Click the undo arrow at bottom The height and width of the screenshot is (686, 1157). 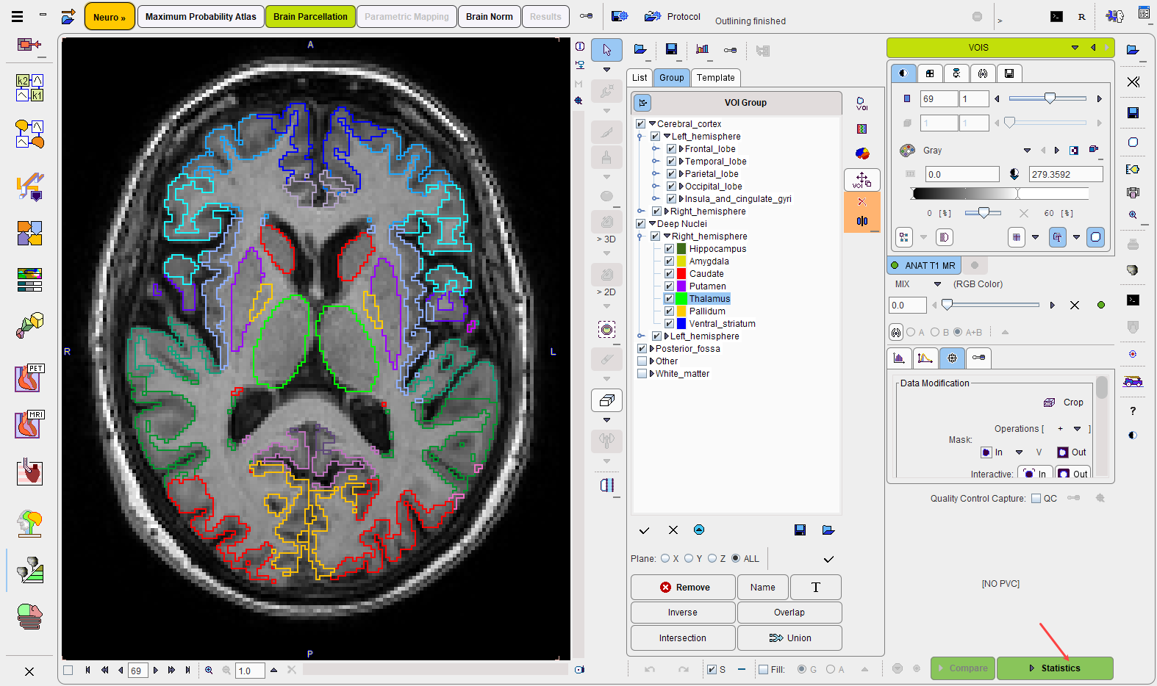point(650,669)
